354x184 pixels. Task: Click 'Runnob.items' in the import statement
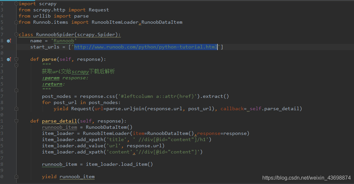51,22
